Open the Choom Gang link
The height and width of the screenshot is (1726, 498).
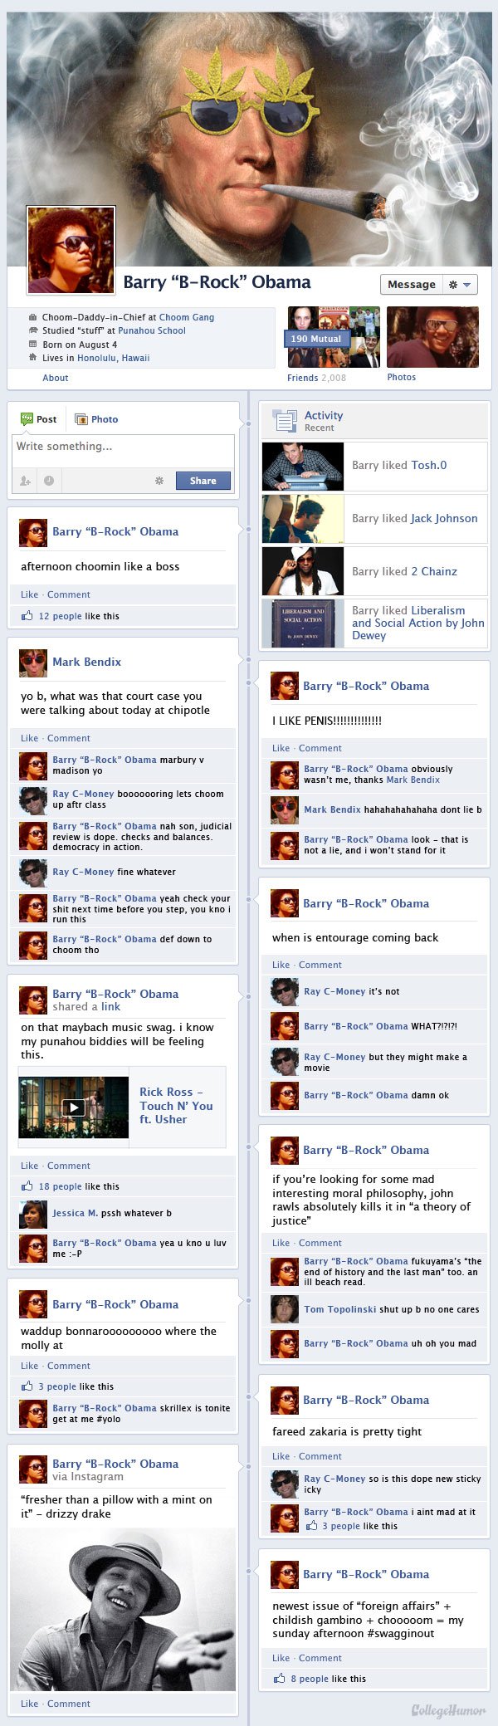[187, 317]
